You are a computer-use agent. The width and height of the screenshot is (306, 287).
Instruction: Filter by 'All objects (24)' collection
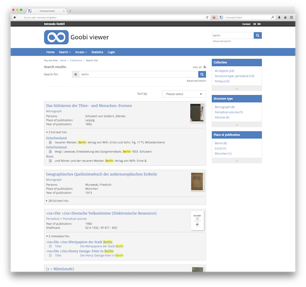[224, 71]
